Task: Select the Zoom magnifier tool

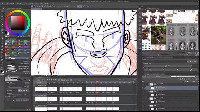Action: 2,11
